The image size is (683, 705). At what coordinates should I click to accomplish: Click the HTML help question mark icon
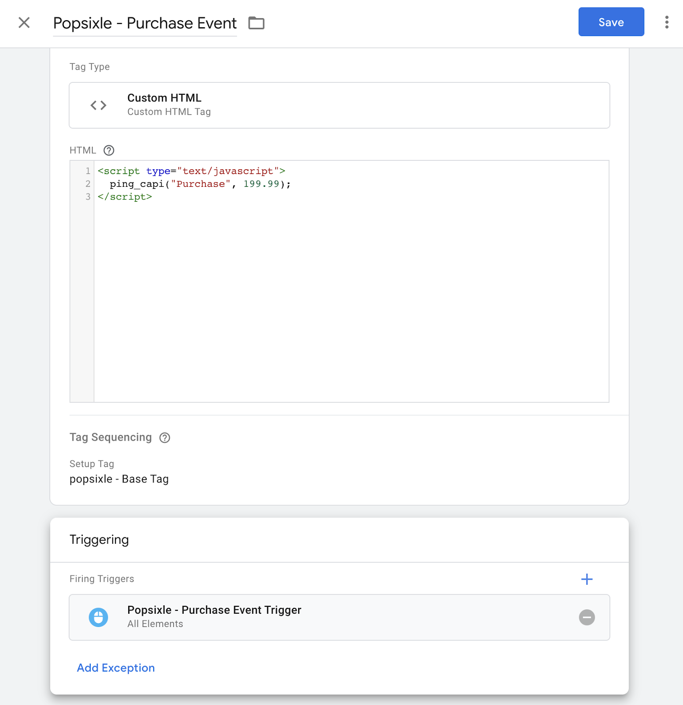[109, 151]
